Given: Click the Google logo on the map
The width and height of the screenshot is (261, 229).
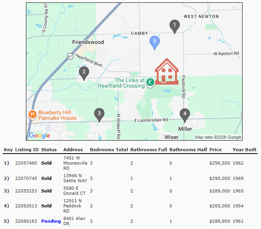Looking at the screenshot, I should click(40, 136).
